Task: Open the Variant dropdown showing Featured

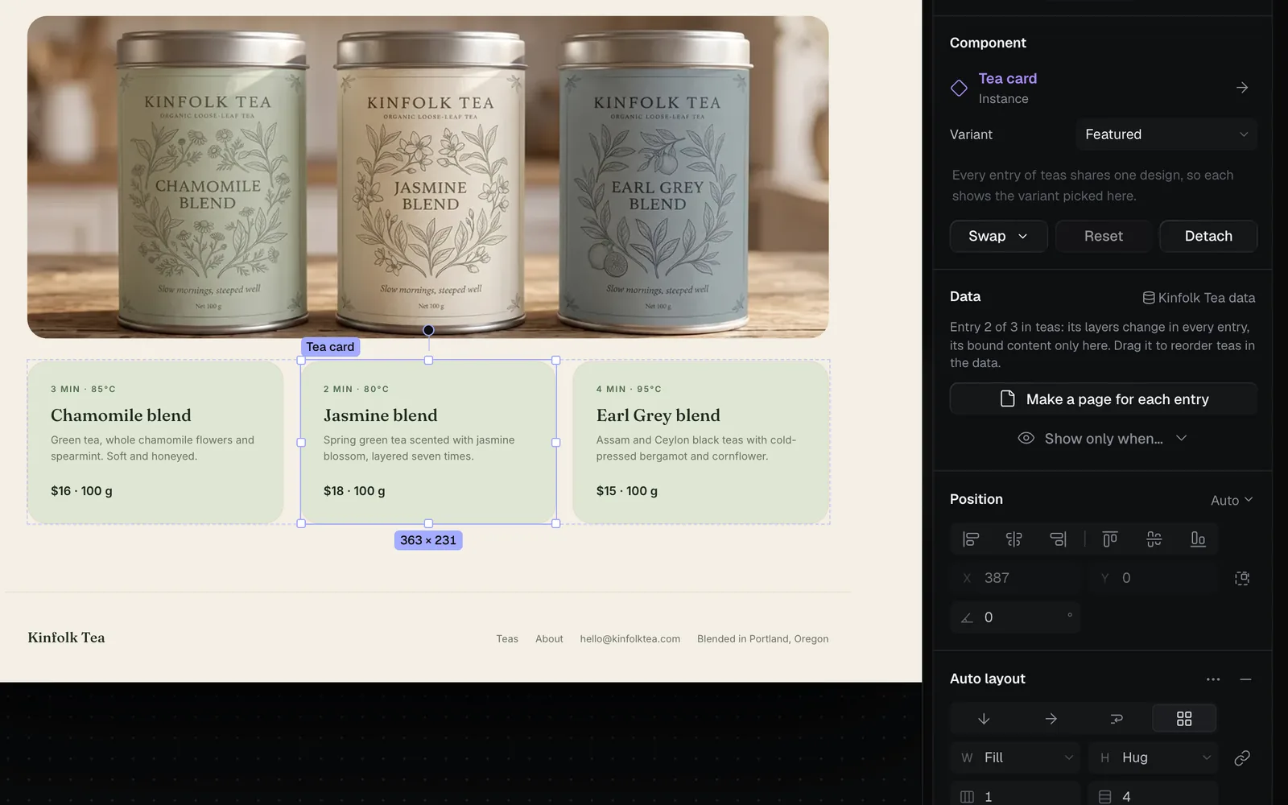Action: tap(1166, 134)
